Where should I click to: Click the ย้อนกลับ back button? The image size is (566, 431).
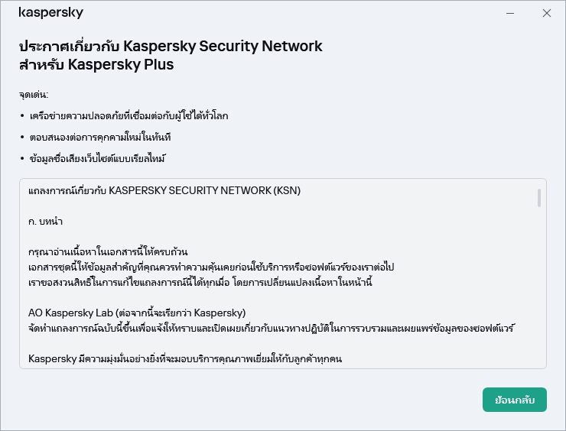point(514,400)
